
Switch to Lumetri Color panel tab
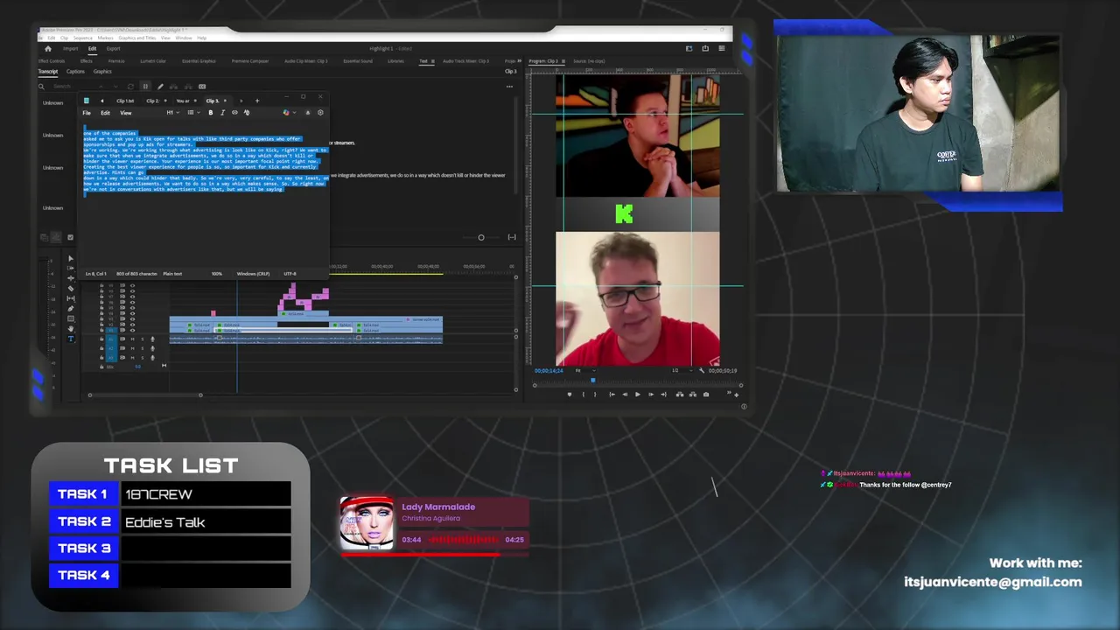click(153, 61)
